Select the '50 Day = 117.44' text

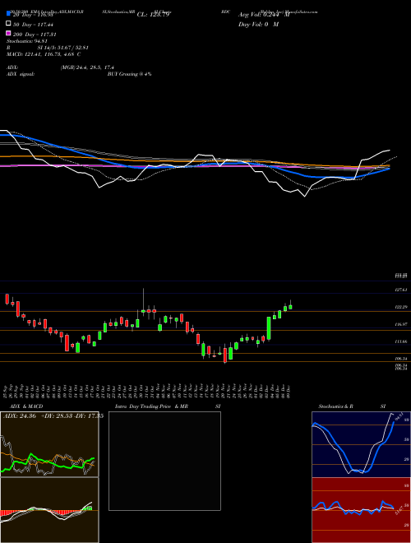34,25
